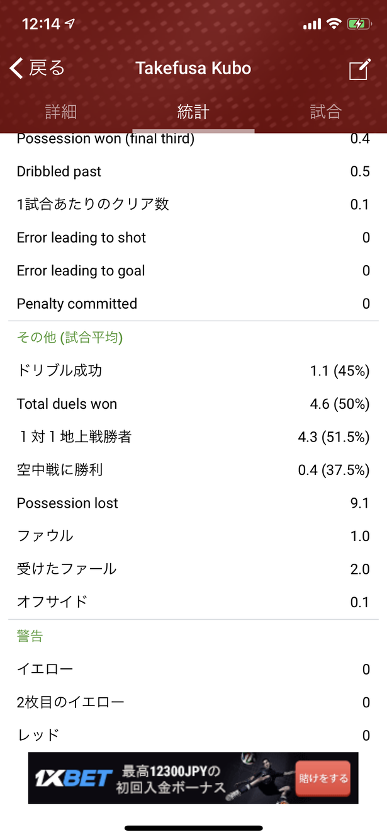The height and width of the screenshot is (839, 387).
Task: Open the 1XBET bonus ad banner
Action: coord(193,778)
